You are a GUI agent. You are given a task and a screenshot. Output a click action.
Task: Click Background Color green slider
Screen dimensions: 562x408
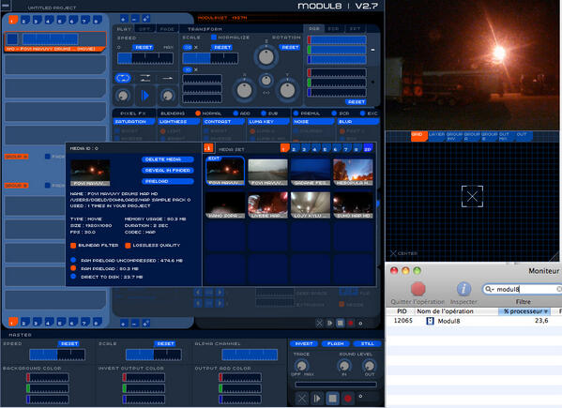(48, 388)
